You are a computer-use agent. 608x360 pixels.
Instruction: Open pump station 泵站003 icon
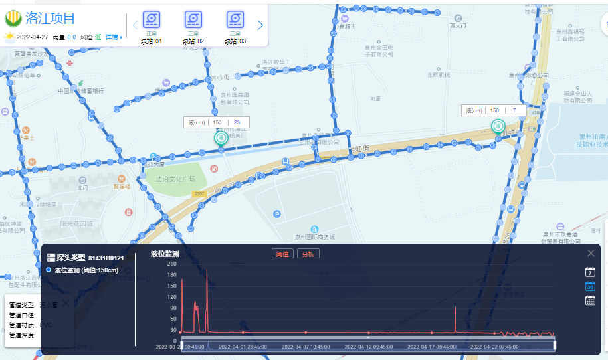(x=235, y=20)
